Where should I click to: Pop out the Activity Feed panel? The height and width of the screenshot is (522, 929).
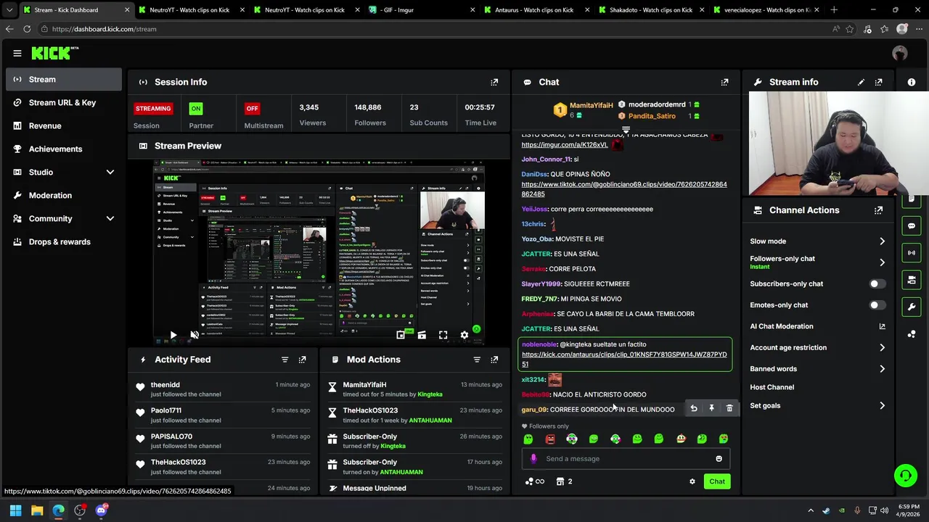(303, 360)
